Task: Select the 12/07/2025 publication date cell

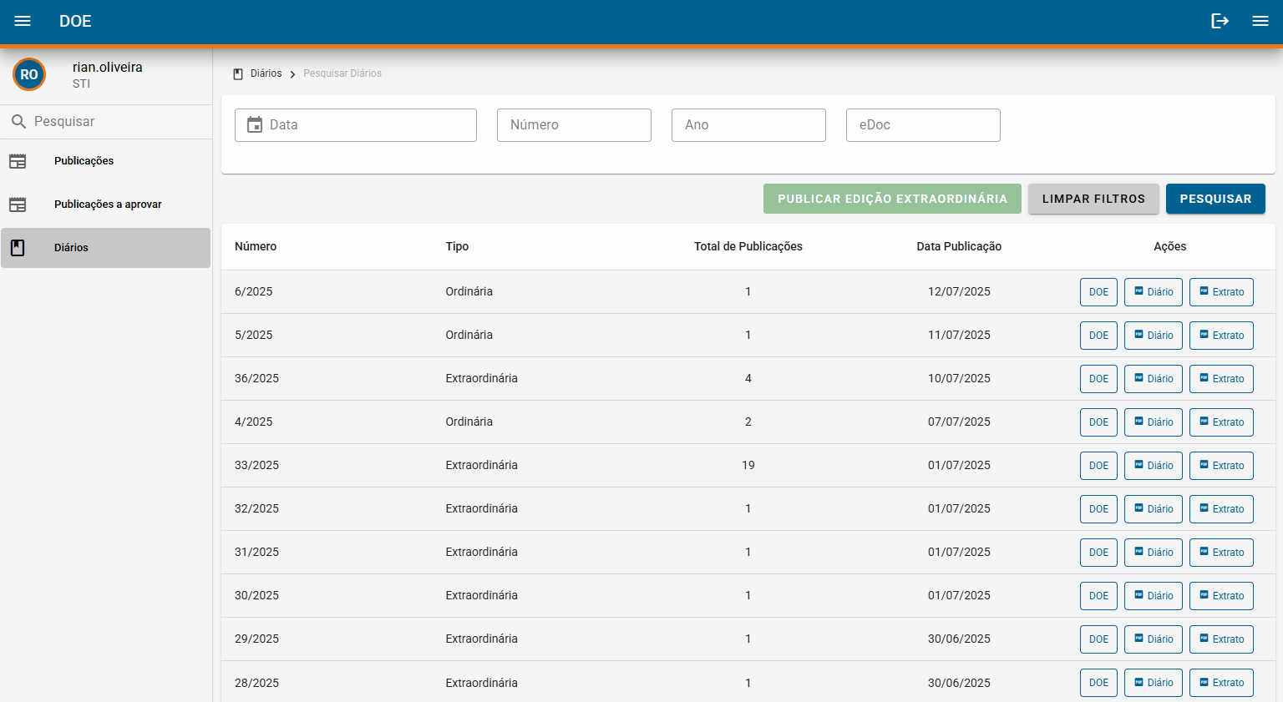Action: coord(959,291)
